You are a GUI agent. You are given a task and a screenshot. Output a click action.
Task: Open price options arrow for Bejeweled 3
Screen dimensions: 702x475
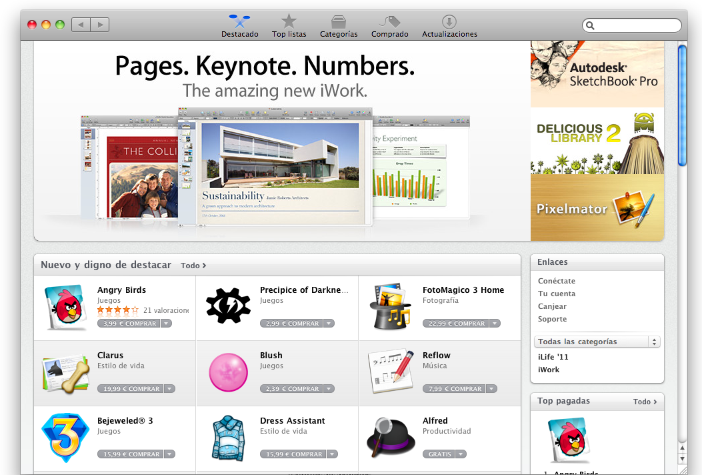pos(169,454)
